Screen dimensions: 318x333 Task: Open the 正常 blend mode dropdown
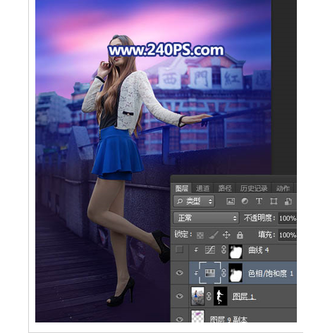coord(206,218)
